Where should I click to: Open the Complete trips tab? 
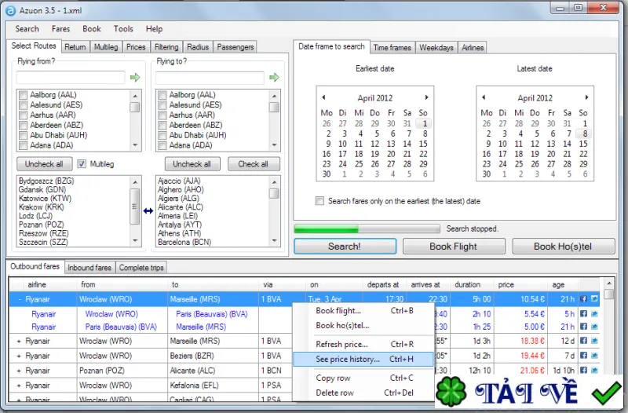click(141, 268)
